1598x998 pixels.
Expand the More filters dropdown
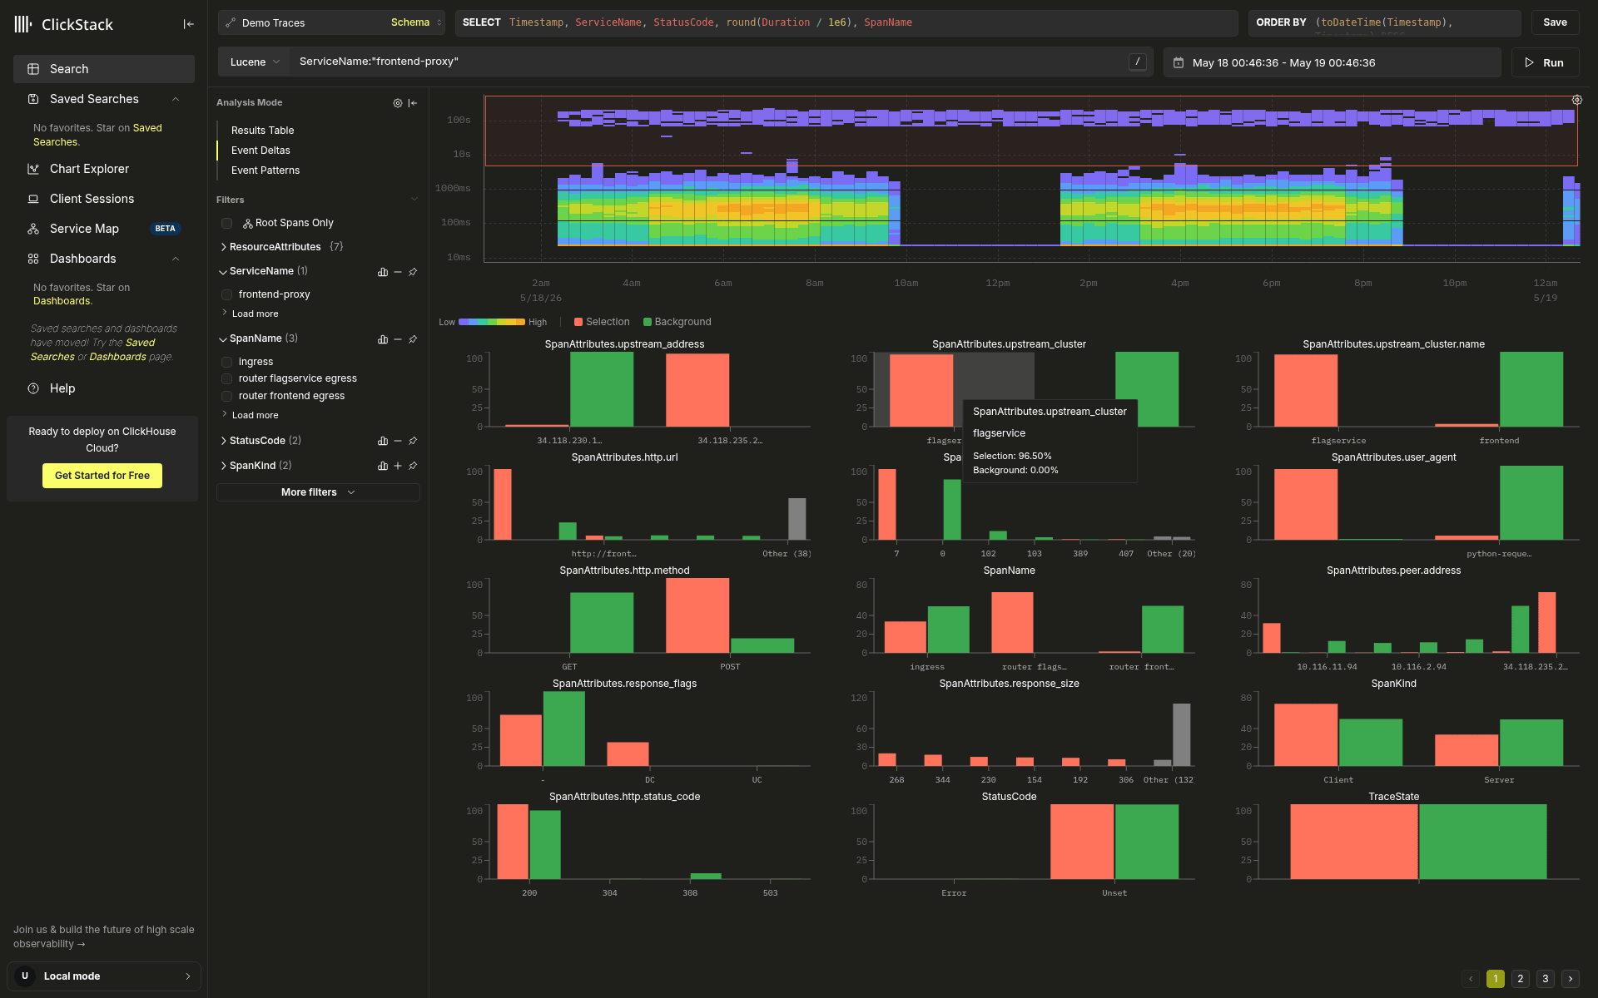coord(318,492)
